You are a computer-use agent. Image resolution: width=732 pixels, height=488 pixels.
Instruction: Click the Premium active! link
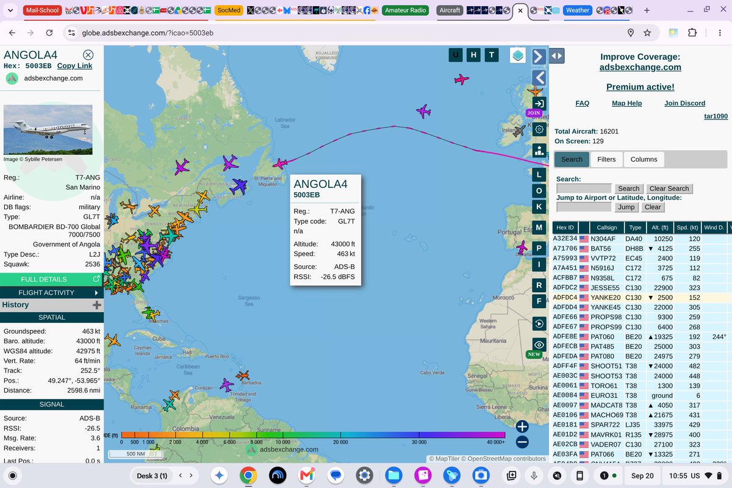point(640,87)
